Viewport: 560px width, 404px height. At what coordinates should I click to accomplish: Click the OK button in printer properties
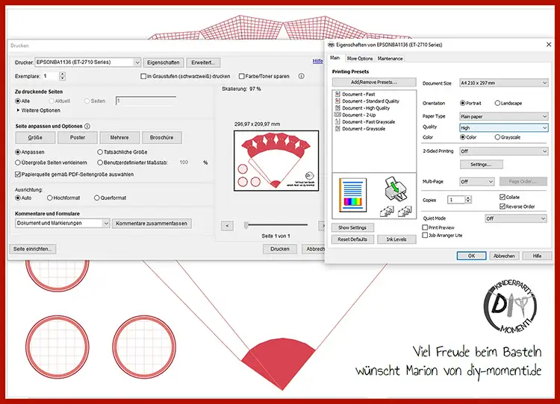(x=471, y=256)
